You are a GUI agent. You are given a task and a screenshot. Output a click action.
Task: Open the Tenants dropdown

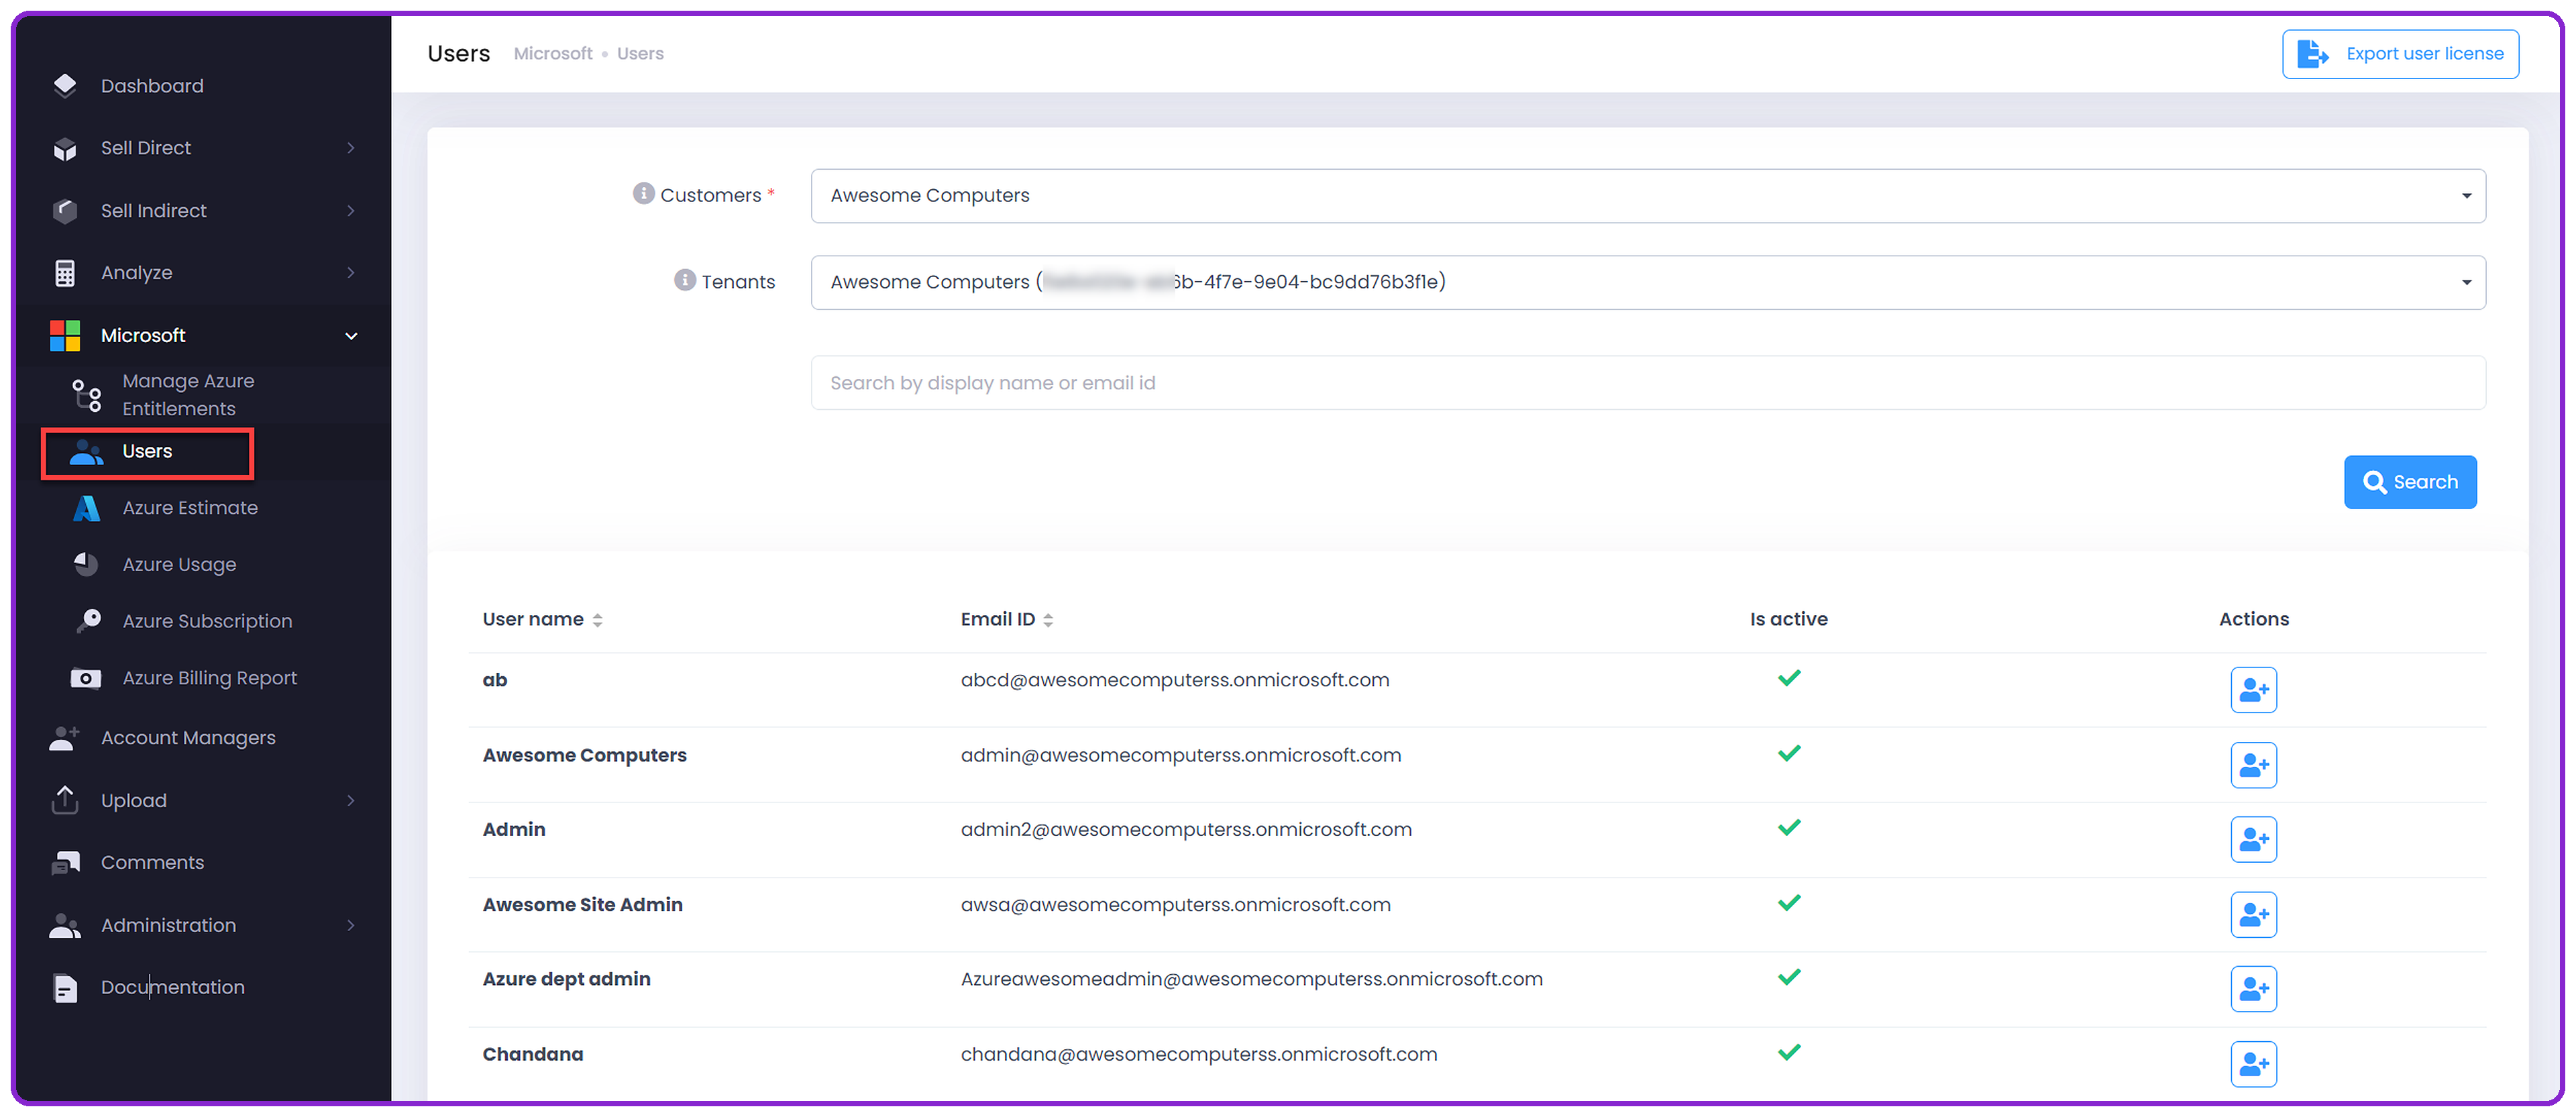pyautogui.click(x=1648, y=282)
